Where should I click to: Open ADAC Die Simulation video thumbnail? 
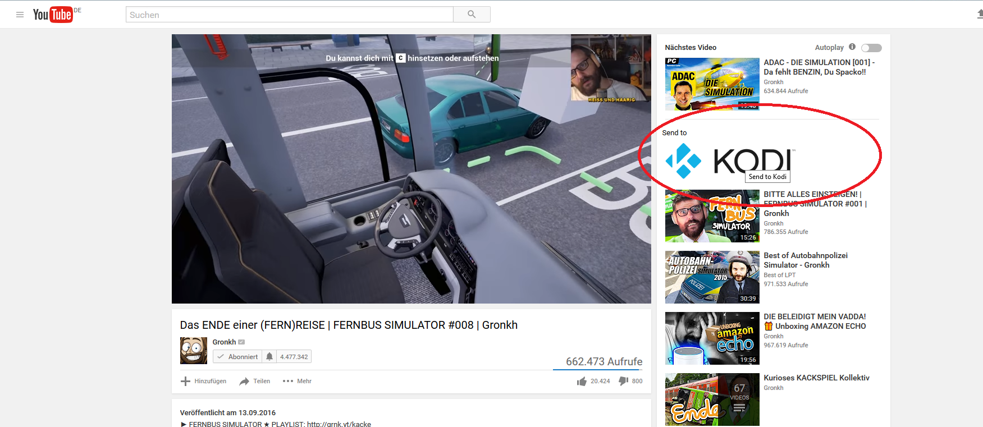[x=712, y=84]
